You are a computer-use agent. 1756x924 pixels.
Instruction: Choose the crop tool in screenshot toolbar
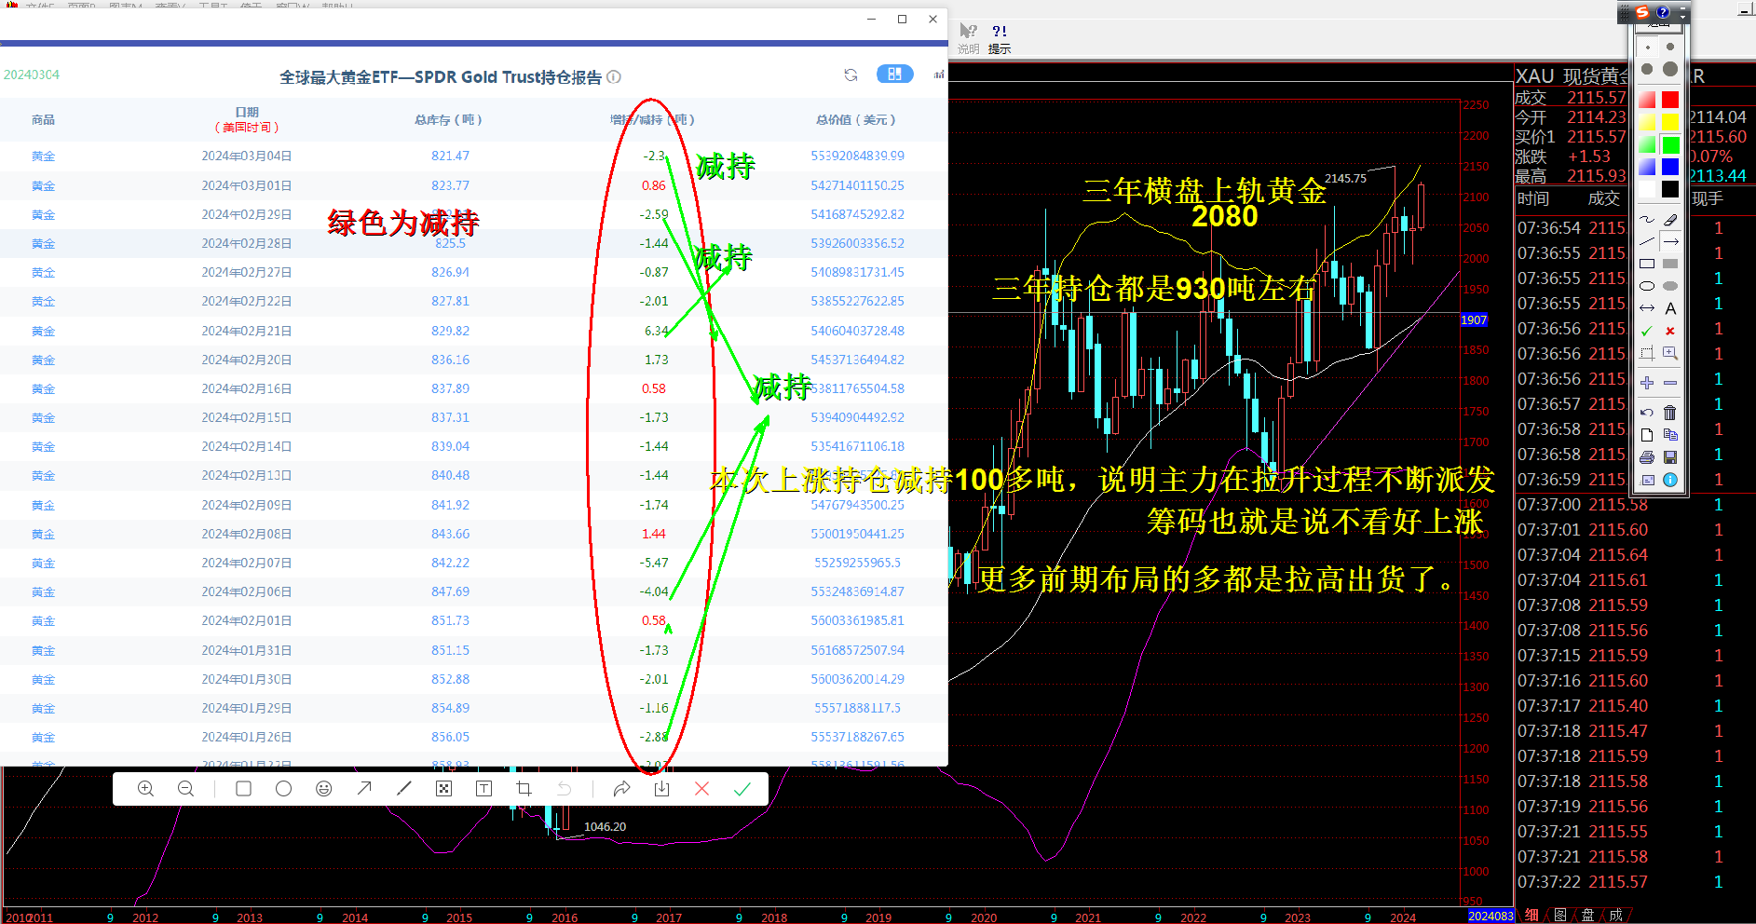point(524,789)
